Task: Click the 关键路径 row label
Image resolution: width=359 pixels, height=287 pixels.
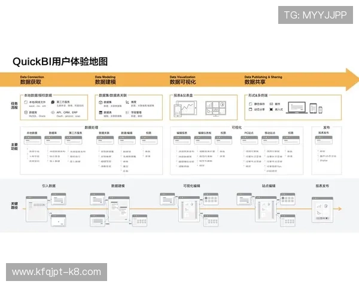Action: [x=14, y=206]
